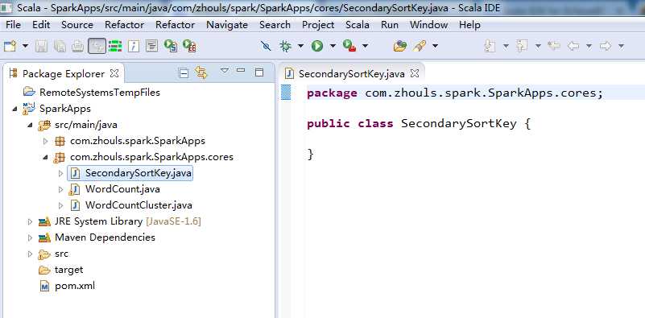The width and height of the screenshot is (645, 318).
Task: Open Package Explorer View Menu triangle
Action: (224, 71)
